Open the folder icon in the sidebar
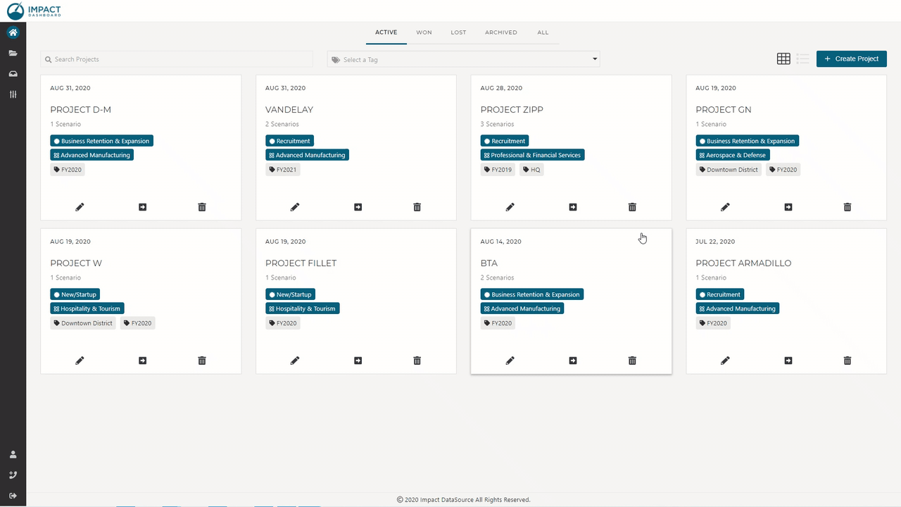Viewport: 901px width, 507px height. (x=13, y=53)
